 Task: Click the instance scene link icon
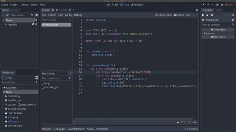pos(7,15)
